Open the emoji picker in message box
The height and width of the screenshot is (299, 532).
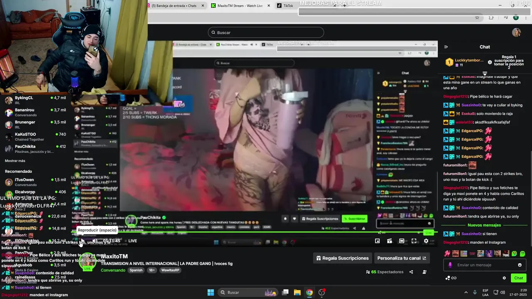(520, 265)
